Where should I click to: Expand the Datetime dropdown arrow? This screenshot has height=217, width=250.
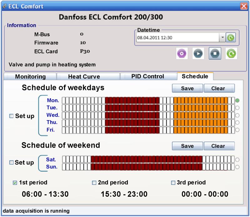[x=222, y=38]
